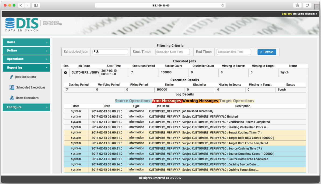The height and width of the screenshot is (184, 321).
Task: Go back with the browser back arrow
Action: point(21,5)
